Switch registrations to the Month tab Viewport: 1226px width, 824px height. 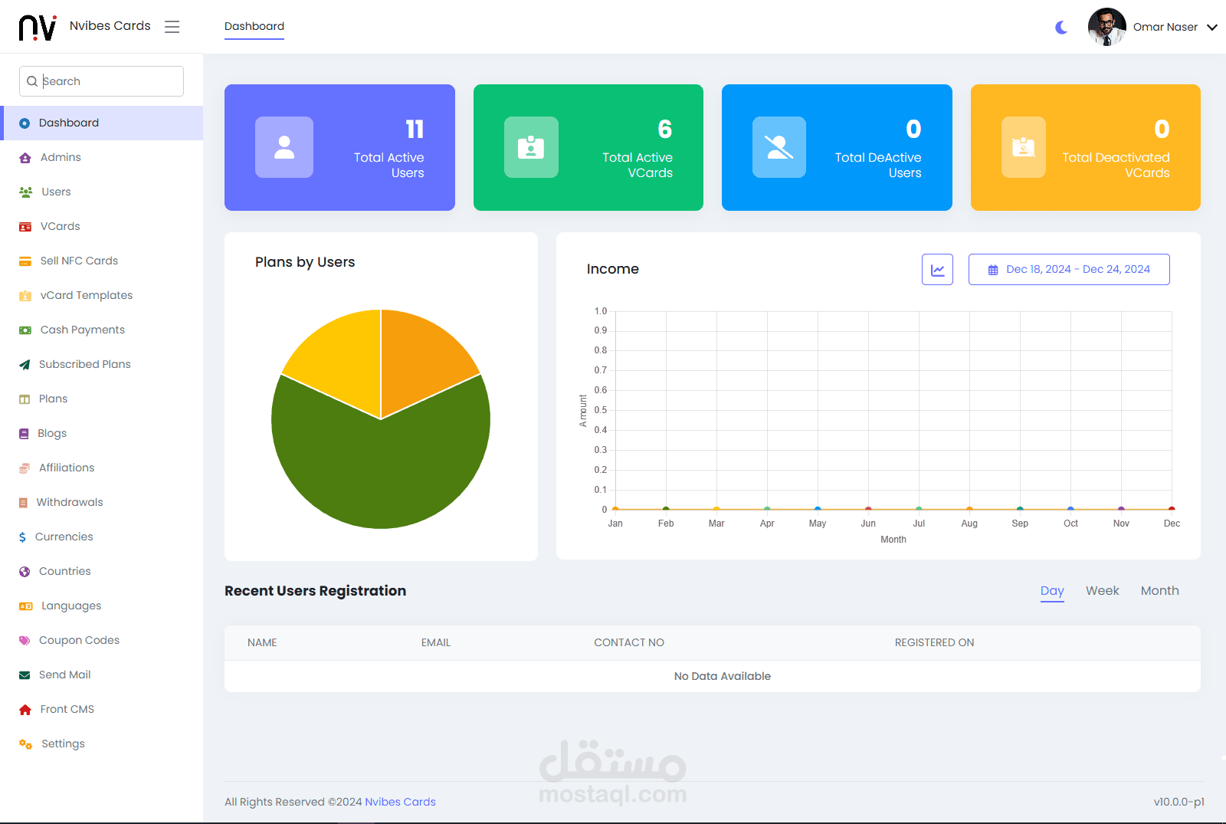(1159, 591)
